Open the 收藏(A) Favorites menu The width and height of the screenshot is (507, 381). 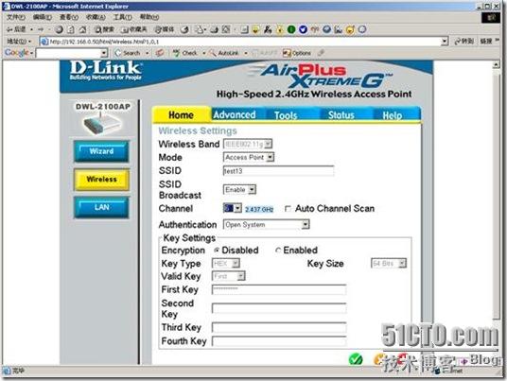pyautogui.click(x=96, y=17)
